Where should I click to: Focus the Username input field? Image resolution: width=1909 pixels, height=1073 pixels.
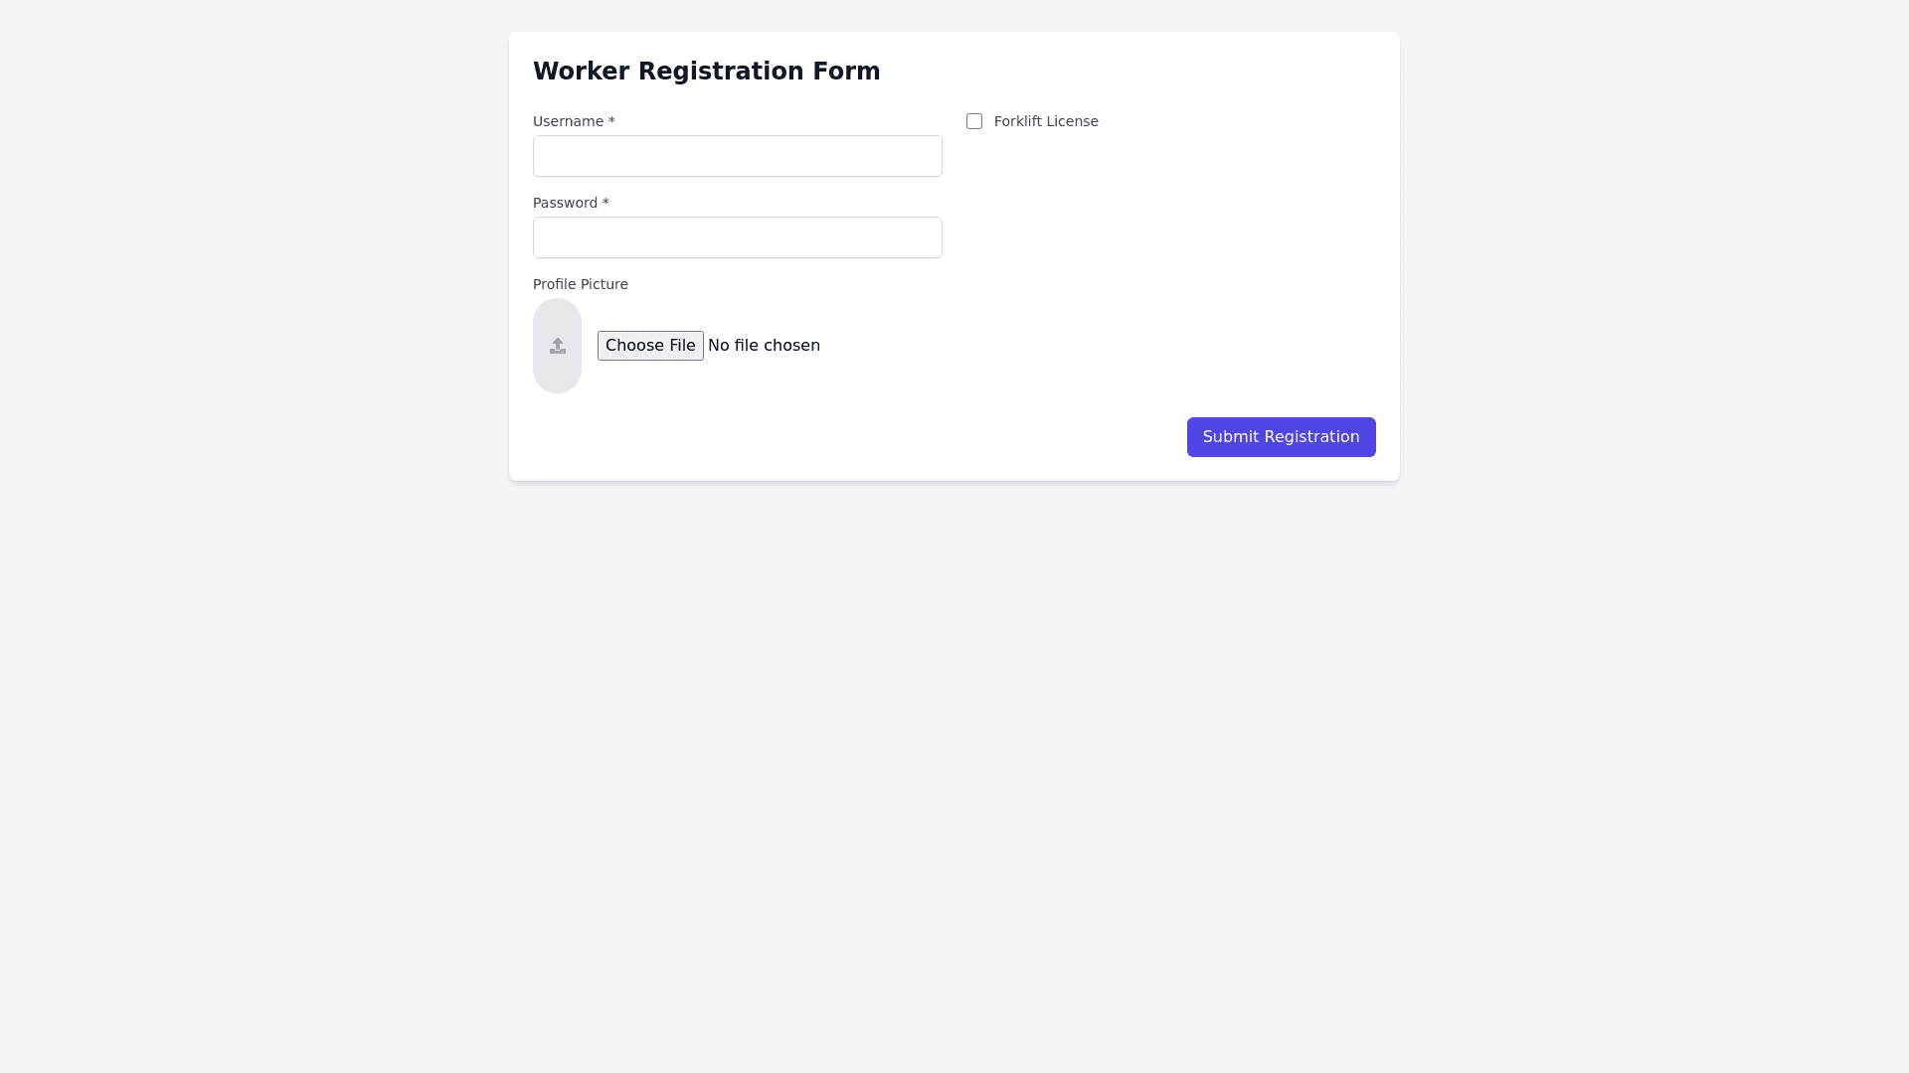[x=737, y=156]
